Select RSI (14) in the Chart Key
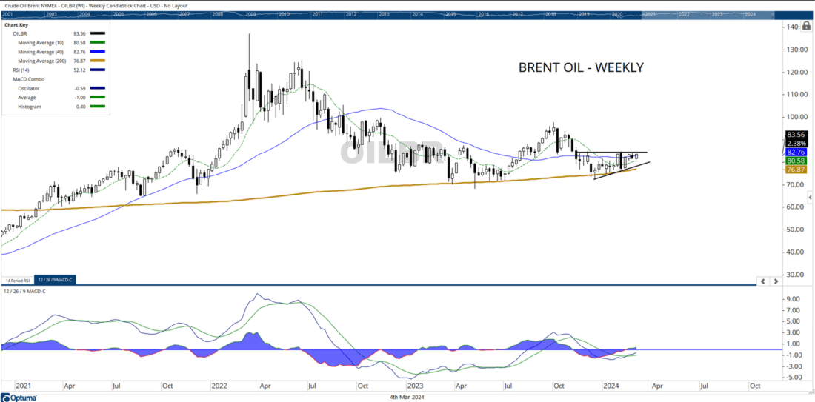 click(16, 70)
